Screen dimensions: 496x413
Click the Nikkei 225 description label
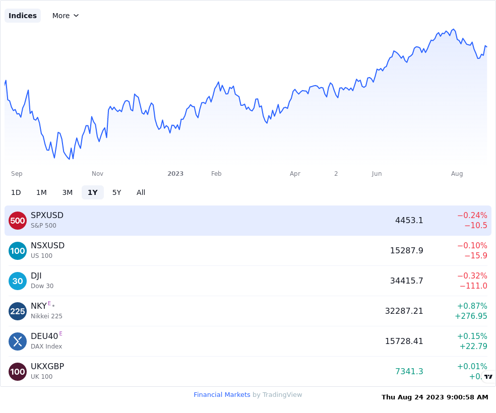[x=46, y=316]
